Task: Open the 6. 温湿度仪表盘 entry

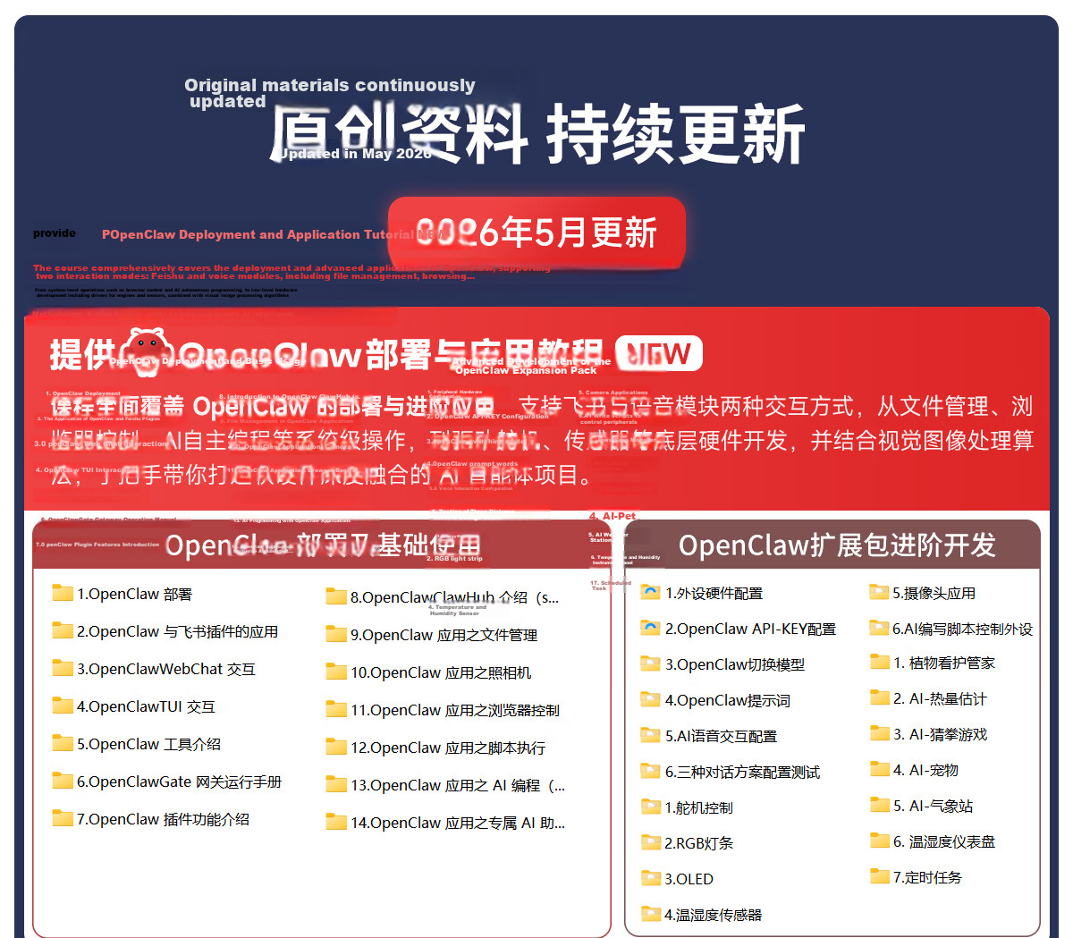Action: coord(944,841)
